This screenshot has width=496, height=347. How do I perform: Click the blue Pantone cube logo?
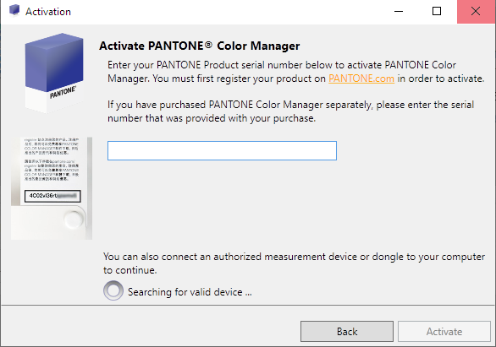(x=54, y=73)
